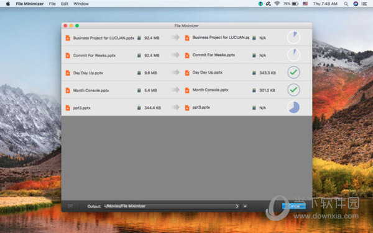Click the menu bar clock Thu 7:48 AM
373x233 pixels.
[325, 4]
